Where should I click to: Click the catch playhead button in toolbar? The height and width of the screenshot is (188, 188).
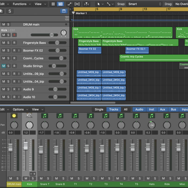(86, 4)
